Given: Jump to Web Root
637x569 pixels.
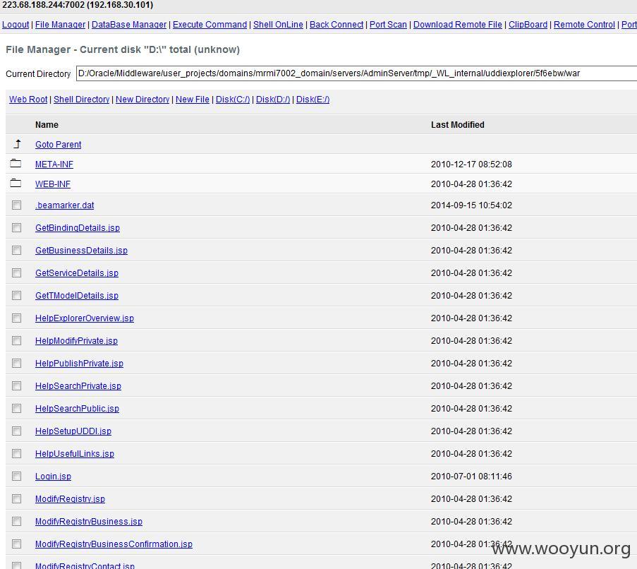Looking at the screenshot, I should pos(28,99).
